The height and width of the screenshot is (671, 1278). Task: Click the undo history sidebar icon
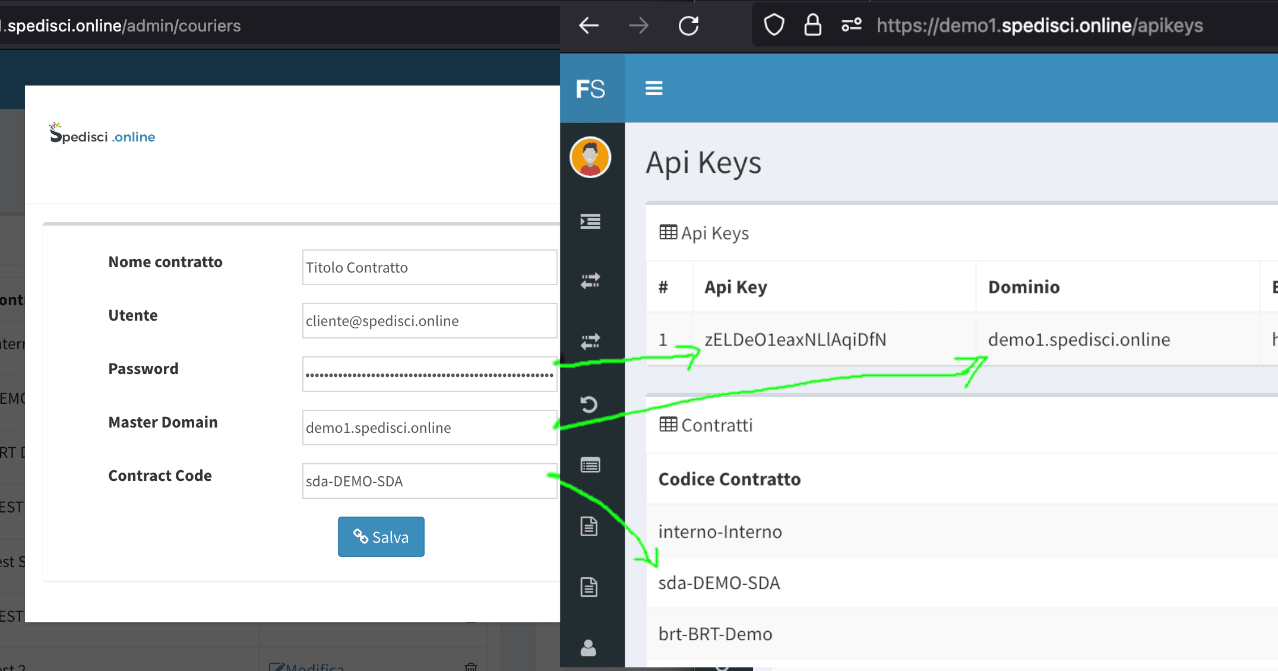pyautogui.click(x=589, y=404)
